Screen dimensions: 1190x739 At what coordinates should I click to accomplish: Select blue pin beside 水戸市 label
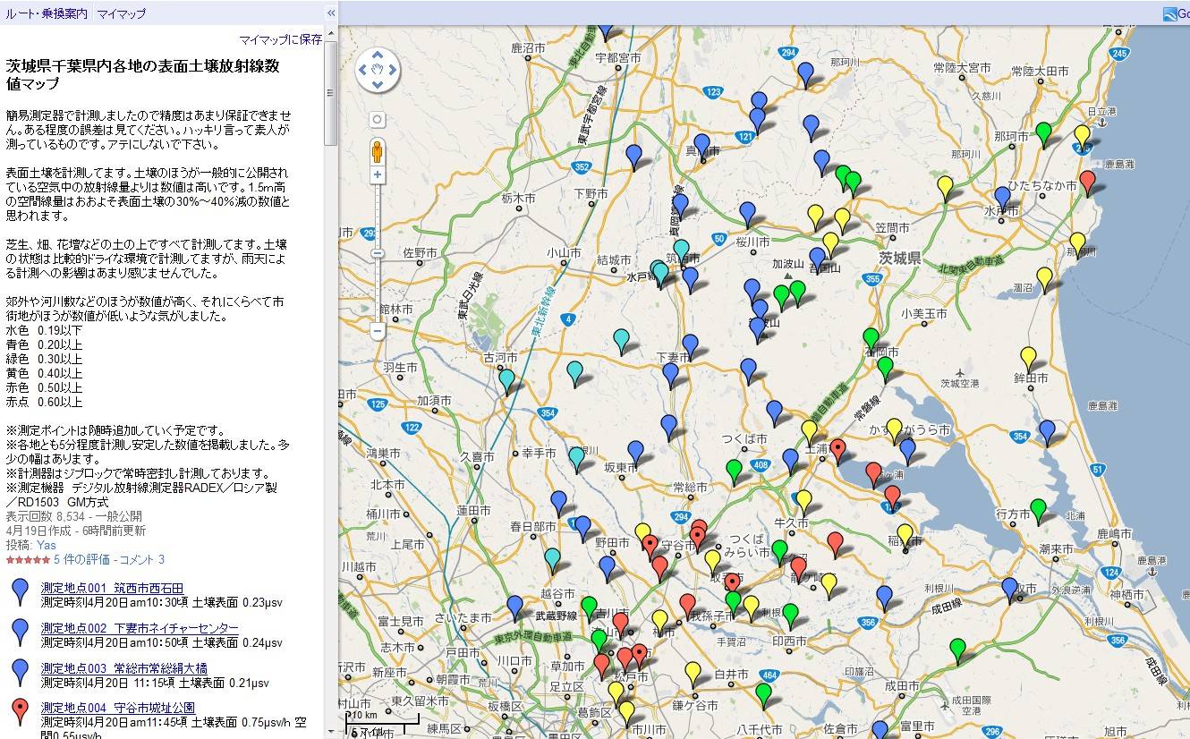(1002, 199)
